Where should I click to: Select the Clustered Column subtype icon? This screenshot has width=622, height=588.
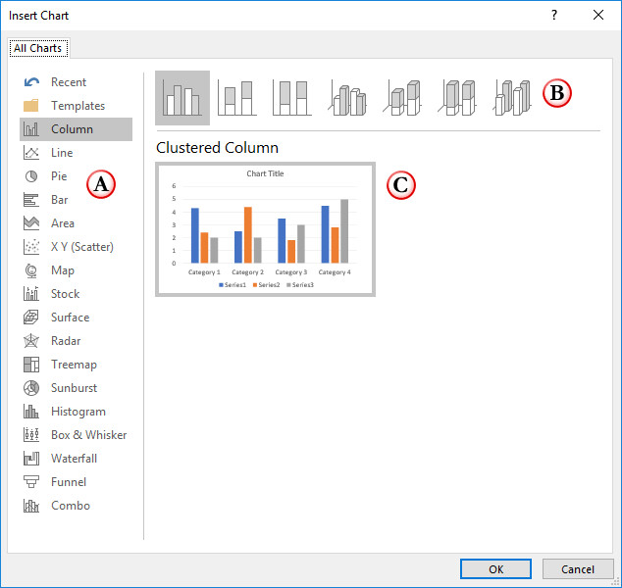[182, 97]
